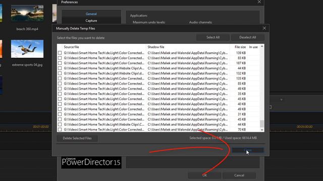Check the box on the 187 KB row
Image resolution: width=323 pixels, height=181 pixels.
click(60, 63)
